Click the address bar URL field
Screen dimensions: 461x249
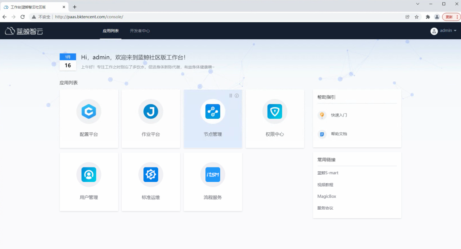[226, 17]
